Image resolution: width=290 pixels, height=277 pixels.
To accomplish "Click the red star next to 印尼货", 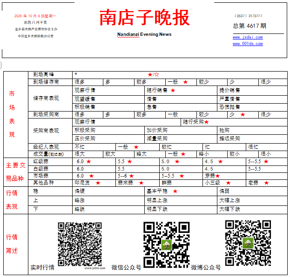I will (x=98, y=183).
